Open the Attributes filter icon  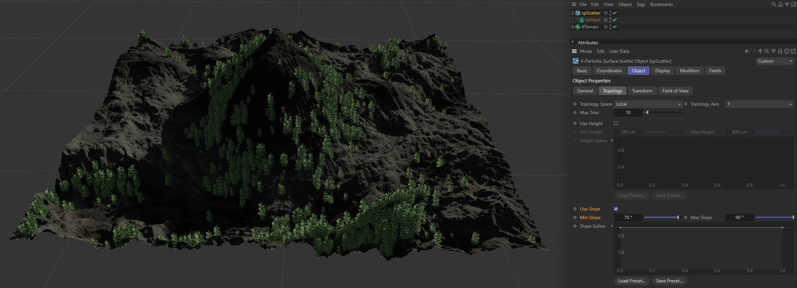point(773,51)
